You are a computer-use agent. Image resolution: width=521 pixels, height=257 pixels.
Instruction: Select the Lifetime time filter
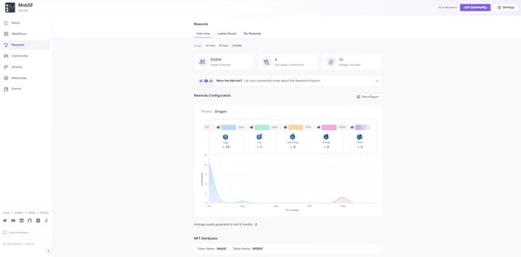click(x=237, y=45)
